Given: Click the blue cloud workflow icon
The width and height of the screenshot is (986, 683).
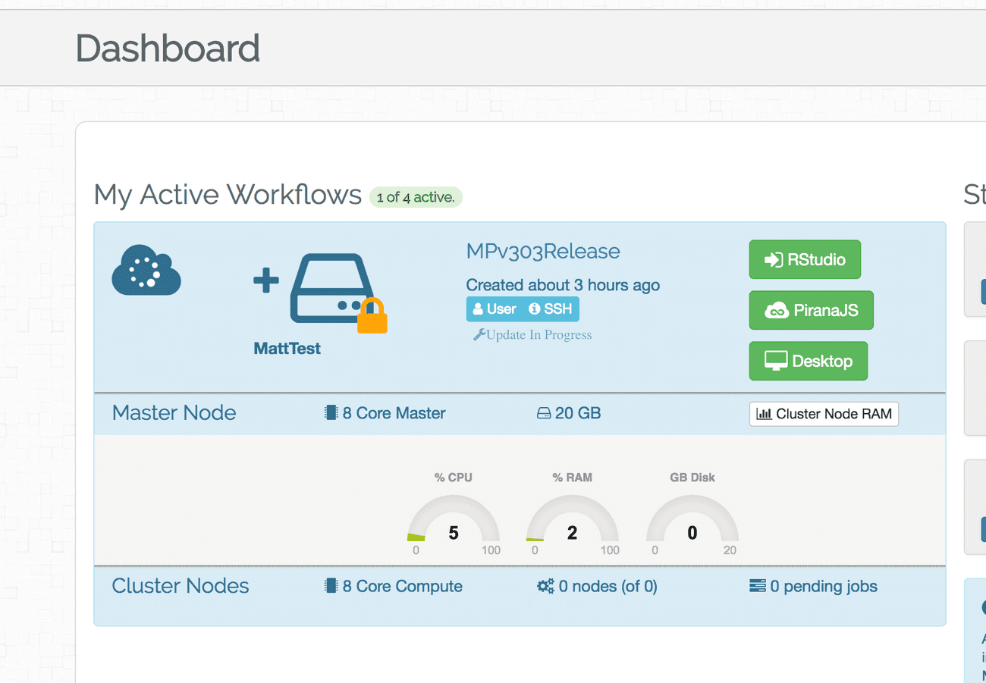Looking at the screenshot, I should coord(146,271).
